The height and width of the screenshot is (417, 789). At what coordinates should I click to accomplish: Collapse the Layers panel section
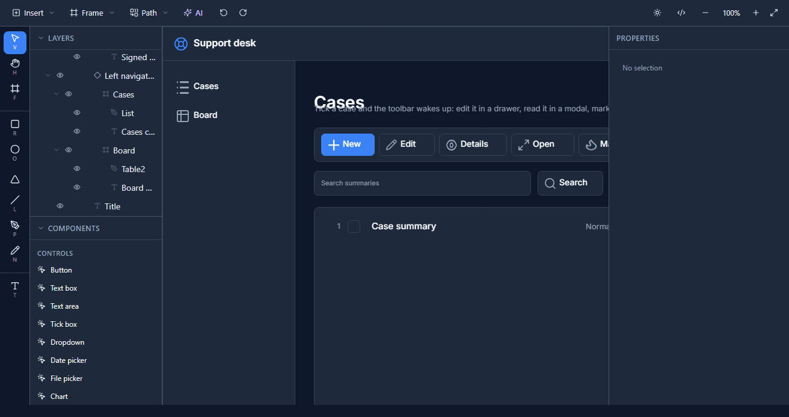41,38
